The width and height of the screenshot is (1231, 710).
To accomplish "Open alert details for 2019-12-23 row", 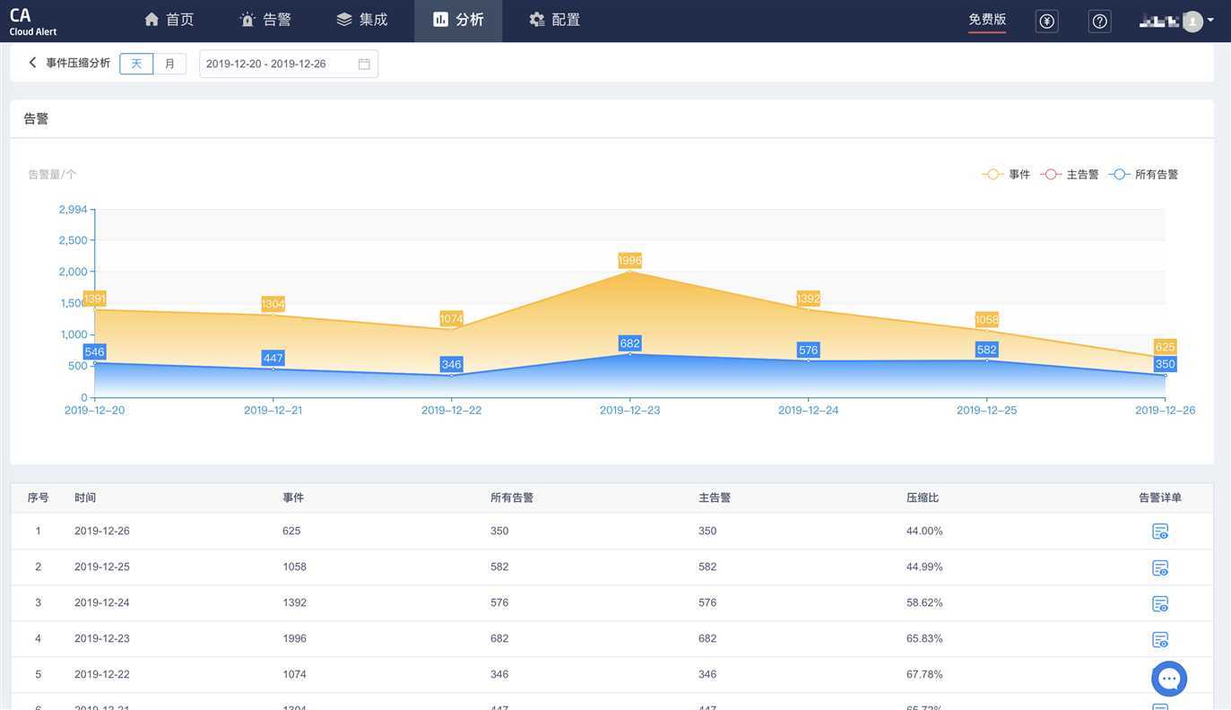I will pyautogui.click(x=1159, y=639).
